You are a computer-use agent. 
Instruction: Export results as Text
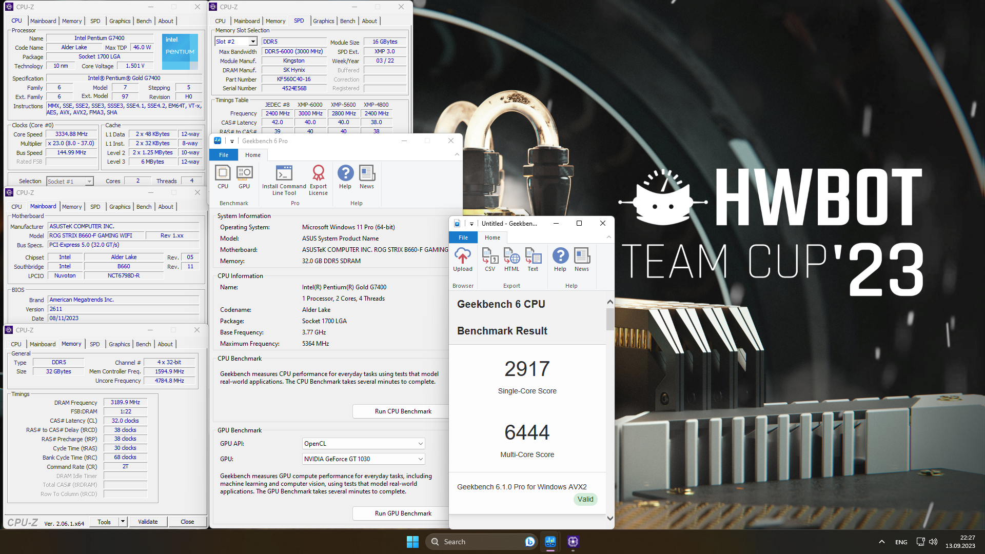click(x=533, y=260)
